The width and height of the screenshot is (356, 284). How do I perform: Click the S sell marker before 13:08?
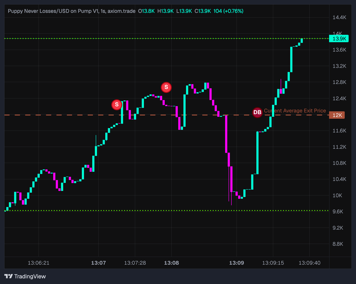point(166,87)
